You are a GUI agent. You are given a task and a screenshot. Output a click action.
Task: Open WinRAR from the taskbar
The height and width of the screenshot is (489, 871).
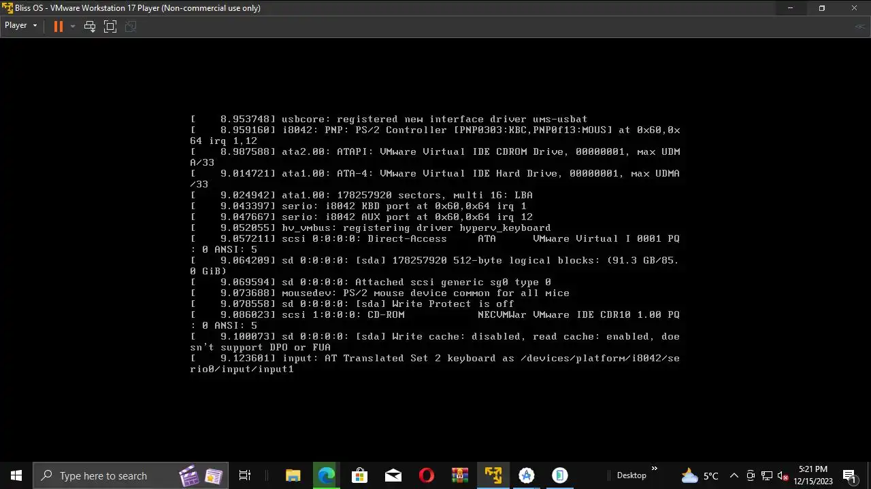pos(460,475)
